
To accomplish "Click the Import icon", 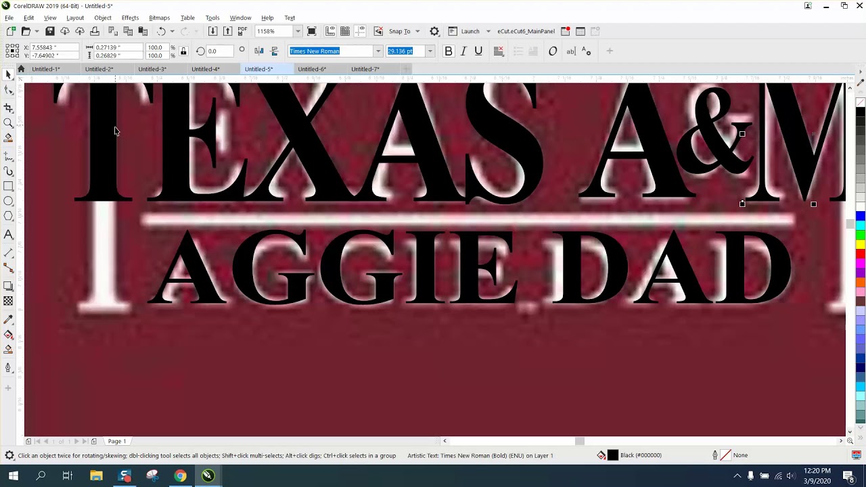I will [x=212, y=31].
